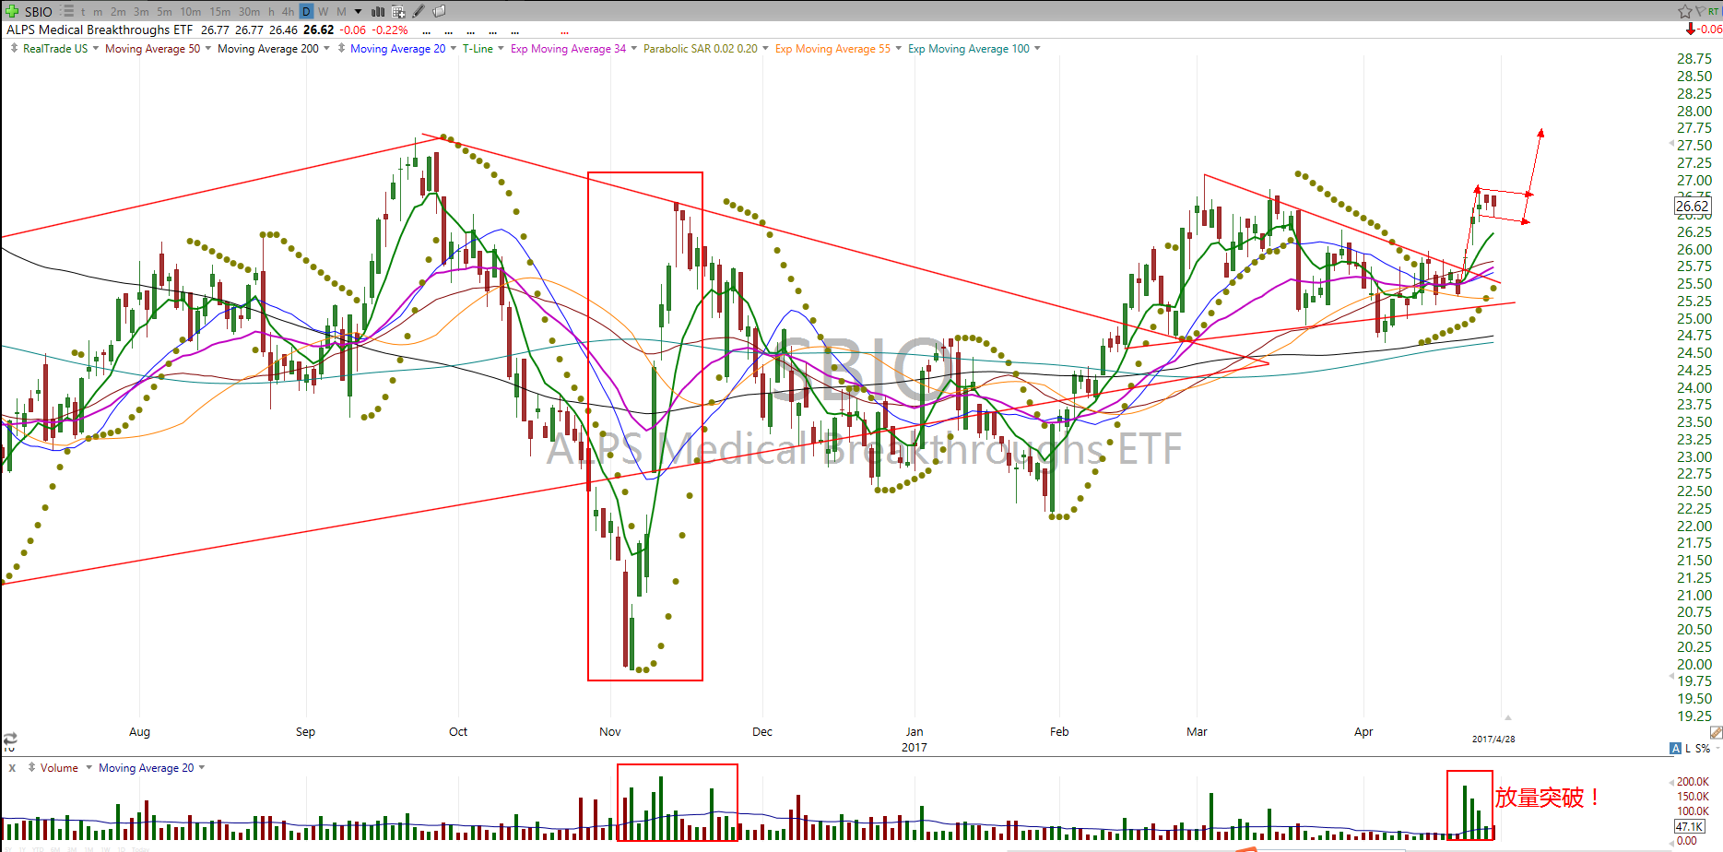The height and width of the screenshot is (852, 1723).
Task: Open Moving Average 200 dropdown
Action: tap(326, 48)
